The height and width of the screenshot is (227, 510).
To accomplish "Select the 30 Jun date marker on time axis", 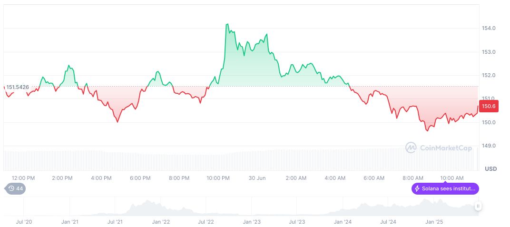I will coord(257,178).
